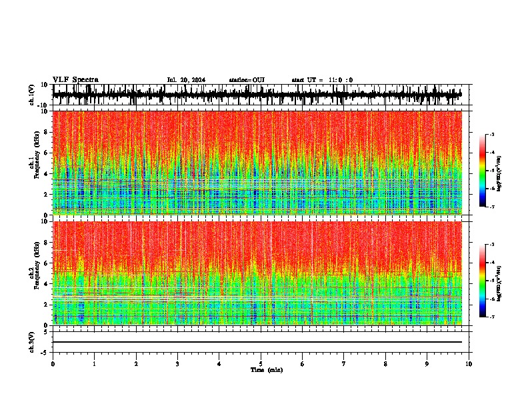Viewport: 528px width, 408px height.
Task: Click the ch.1 spectrogram color scale bar
Action: [482, 170]
